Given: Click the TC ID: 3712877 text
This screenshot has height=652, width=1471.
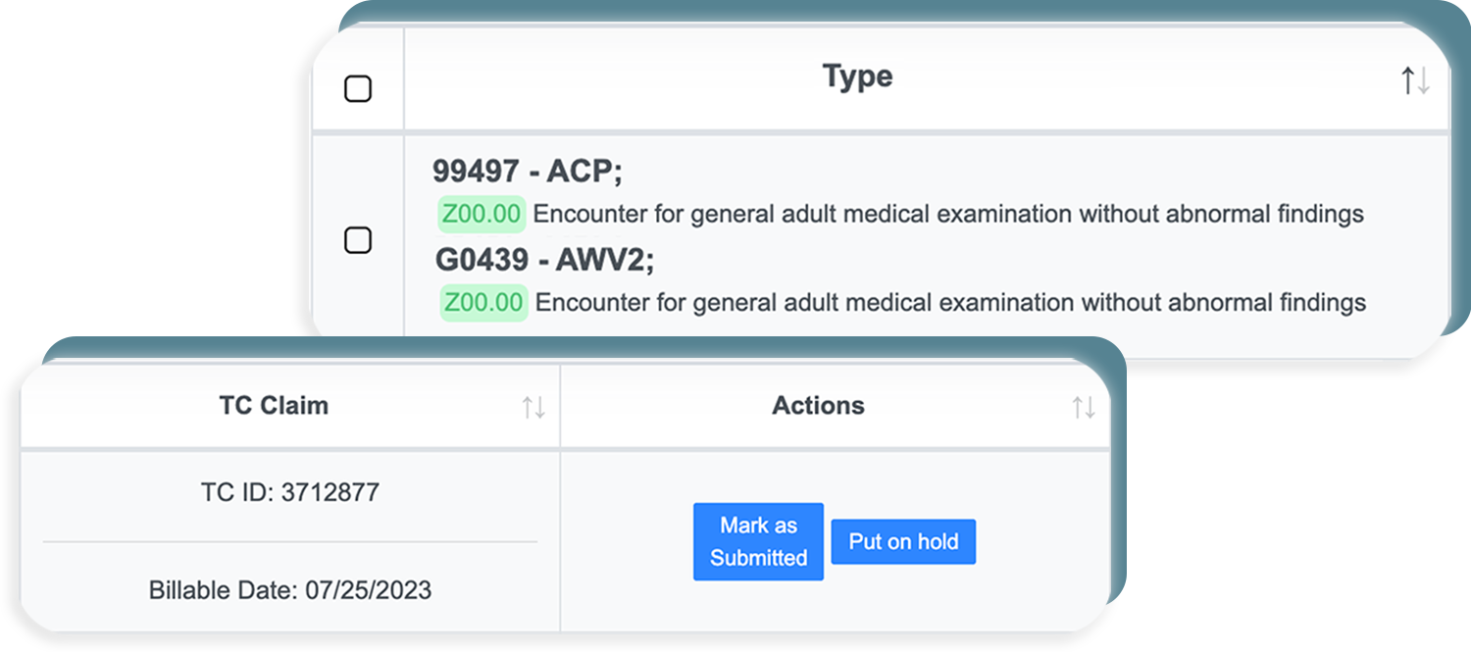Looking at the screenshot, I should (289, 492).
